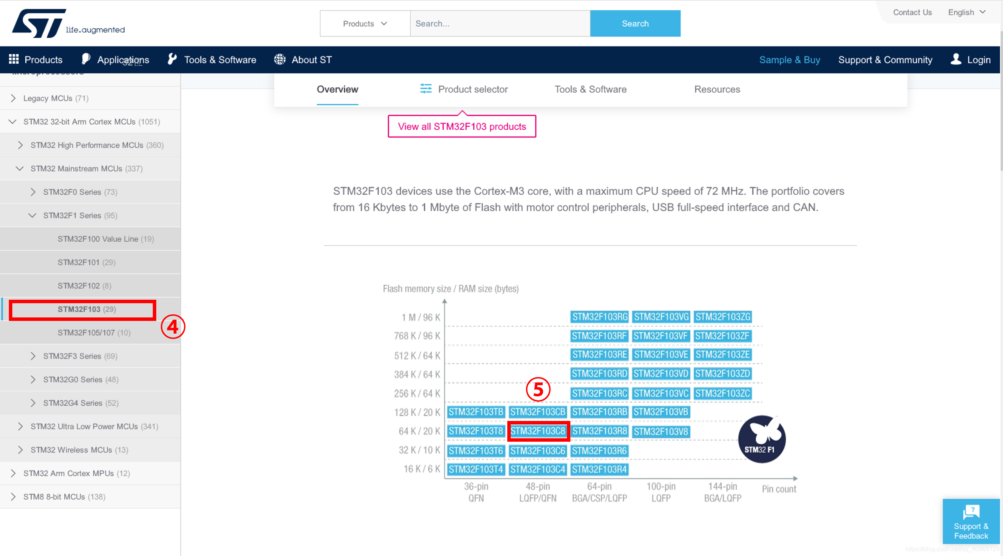
Task: Open the Products grid icon menu
Action: [13, 59]
